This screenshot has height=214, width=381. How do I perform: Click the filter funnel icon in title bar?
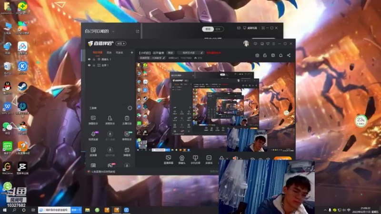coord(268,44)
